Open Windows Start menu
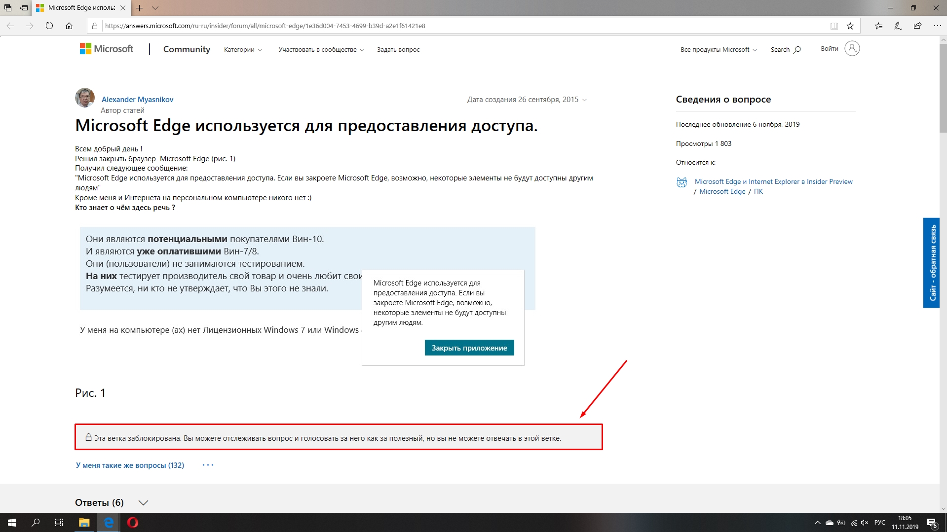947x532 pixels. pos(12,523)
